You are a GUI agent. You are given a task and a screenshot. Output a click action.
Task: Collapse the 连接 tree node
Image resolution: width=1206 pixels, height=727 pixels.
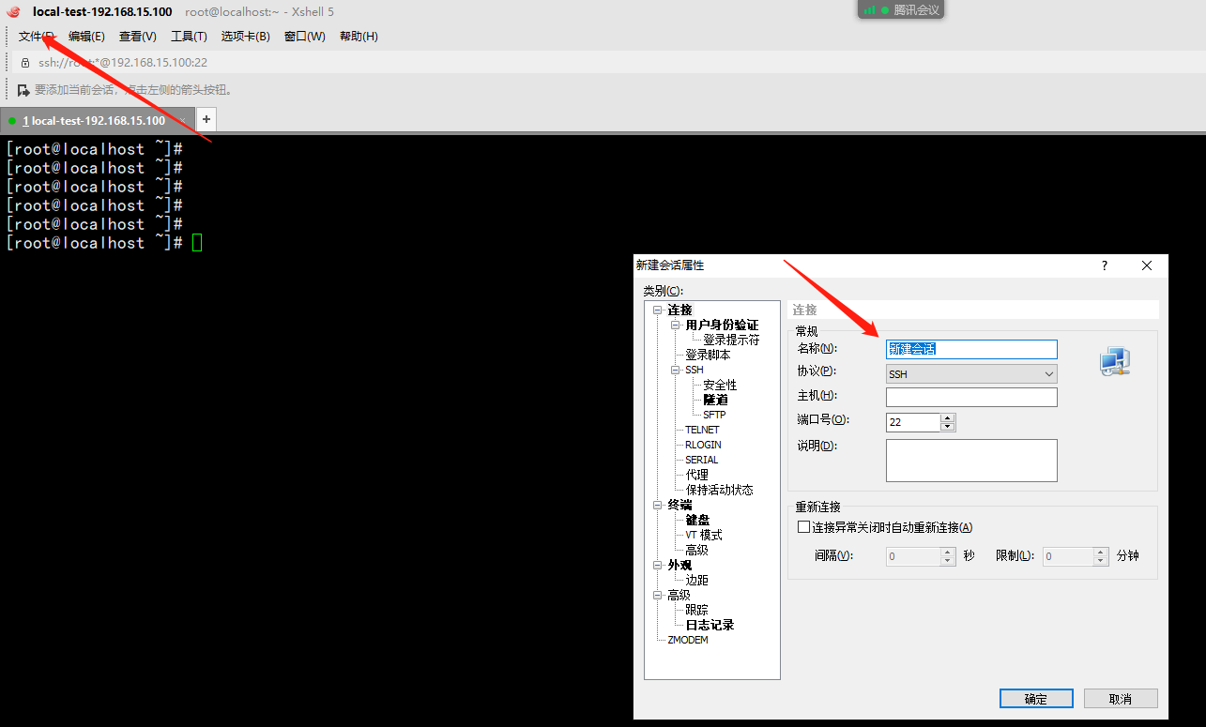coord(658,310)
